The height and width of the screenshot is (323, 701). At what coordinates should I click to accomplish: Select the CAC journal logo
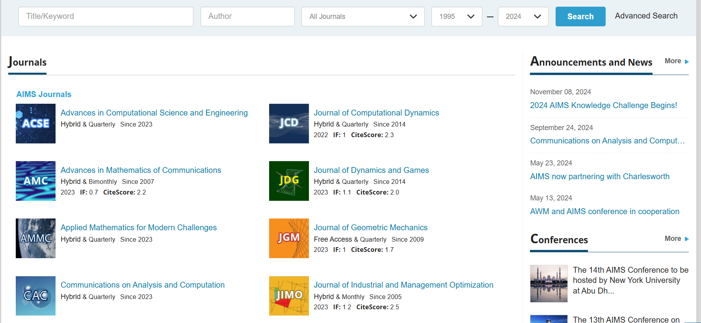pos(35,295)
